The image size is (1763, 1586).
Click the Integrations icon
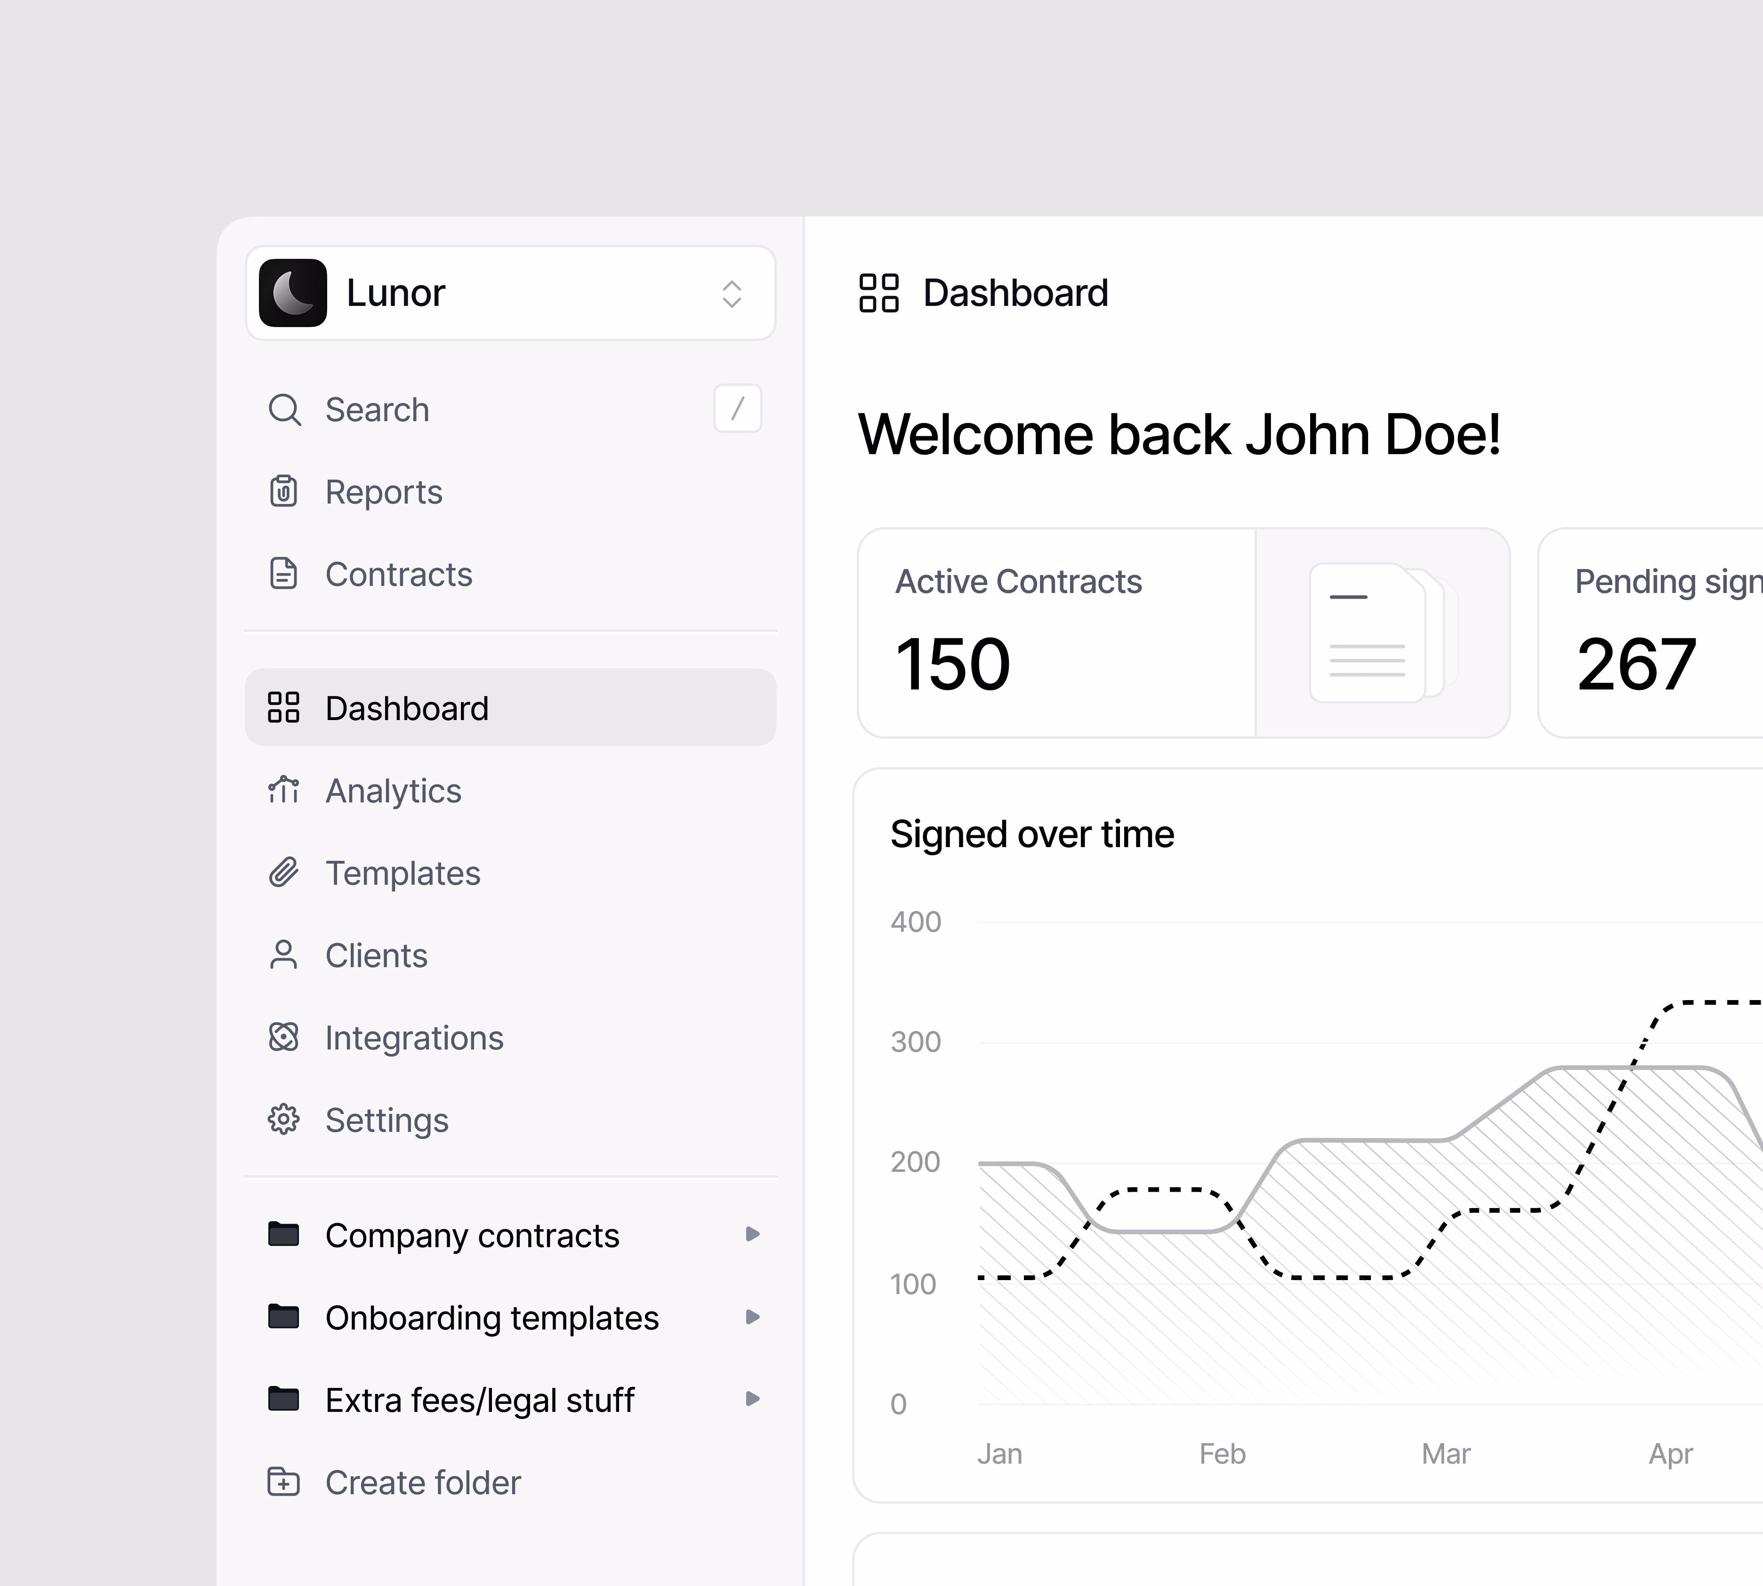coord(283,1037)
